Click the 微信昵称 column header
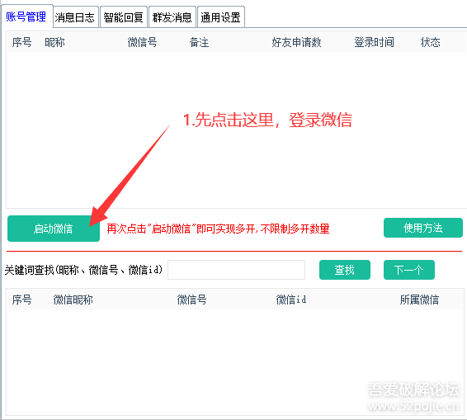This screenshot has width=467, height=420. (73, 300)
